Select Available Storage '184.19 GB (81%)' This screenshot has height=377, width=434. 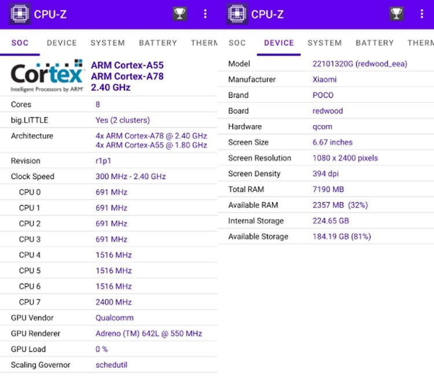tap(342, 236)
